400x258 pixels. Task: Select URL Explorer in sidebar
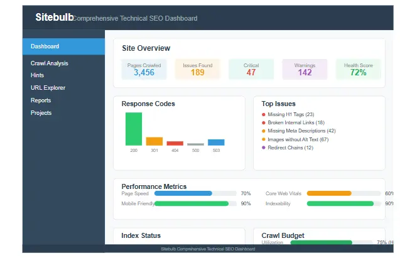(x=48, y=88)
